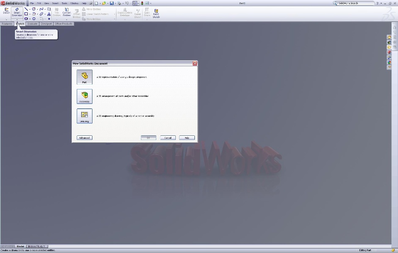Click the Select cursor tool

point(134,3)
